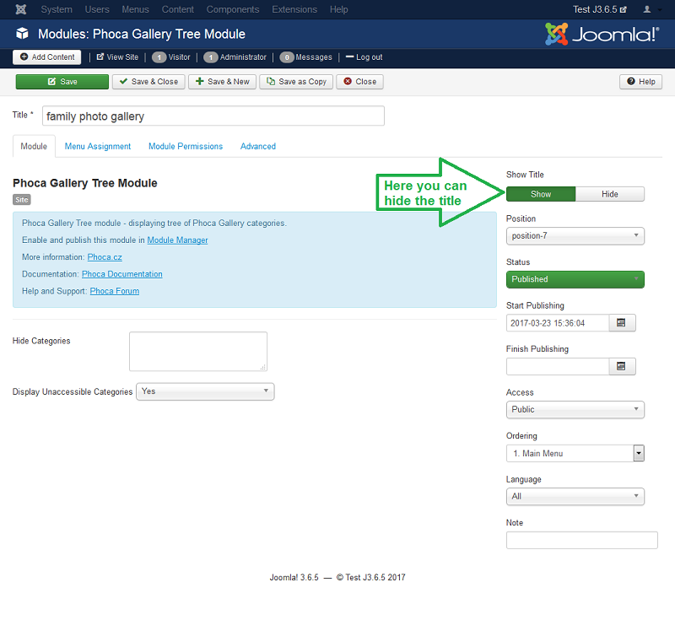
Task: Open the Access dropdown set to Public
Action: click(575, 410)
